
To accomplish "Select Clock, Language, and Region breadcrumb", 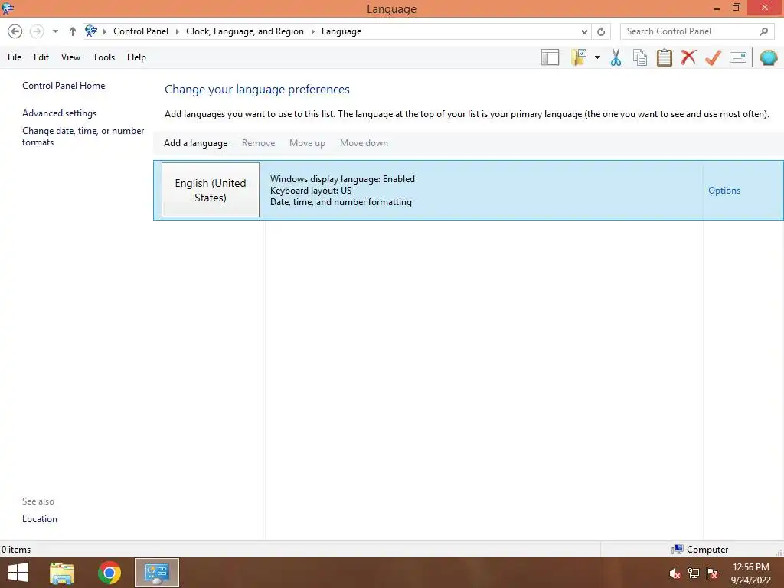I will click(244, 31).
